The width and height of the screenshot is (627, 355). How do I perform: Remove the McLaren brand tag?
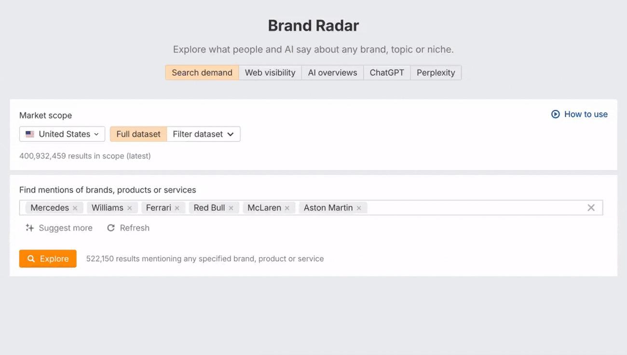pos(287,207)
